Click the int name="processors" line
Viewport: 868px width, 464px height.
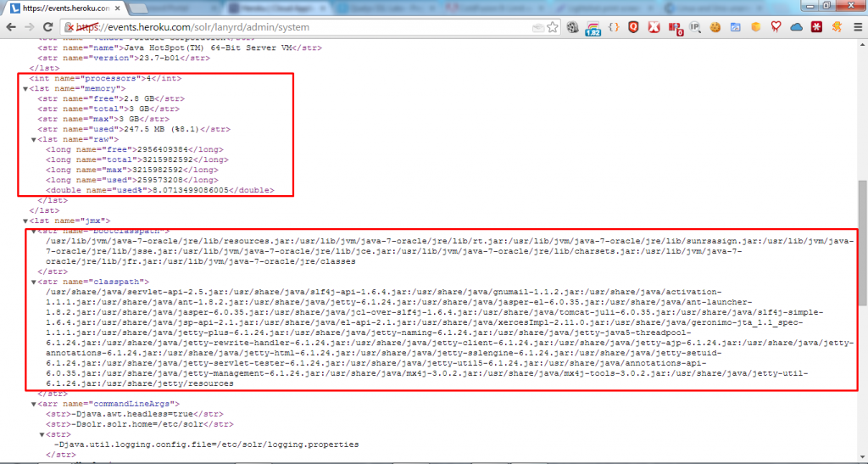click(x=105, y=78)
